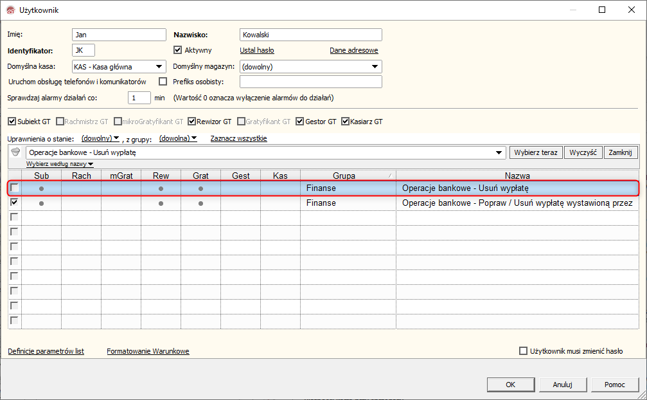Click the Ustal hasło link
This screenshot has height=400, width=647.
pyautogui.click(x=257, y=50)
